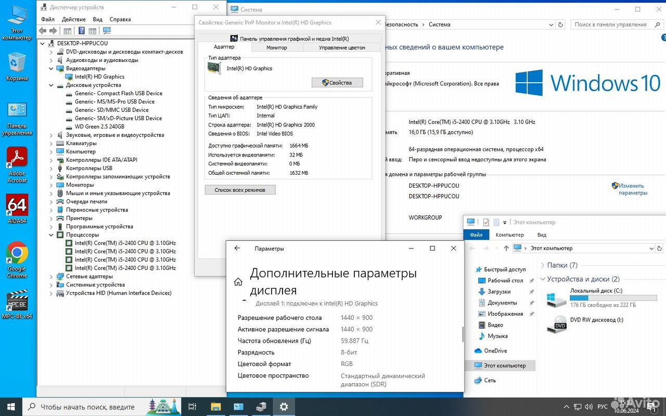This screenshot has width=666, height=416.
Task: Scan for hardware changes via monitor toolbar icon
Action: click(107, 31)
